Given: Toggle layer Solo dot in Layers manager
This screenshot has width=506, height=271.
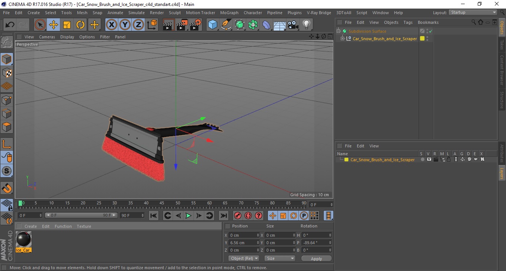Looking at the screenshot, I should [x=422, y=159].
